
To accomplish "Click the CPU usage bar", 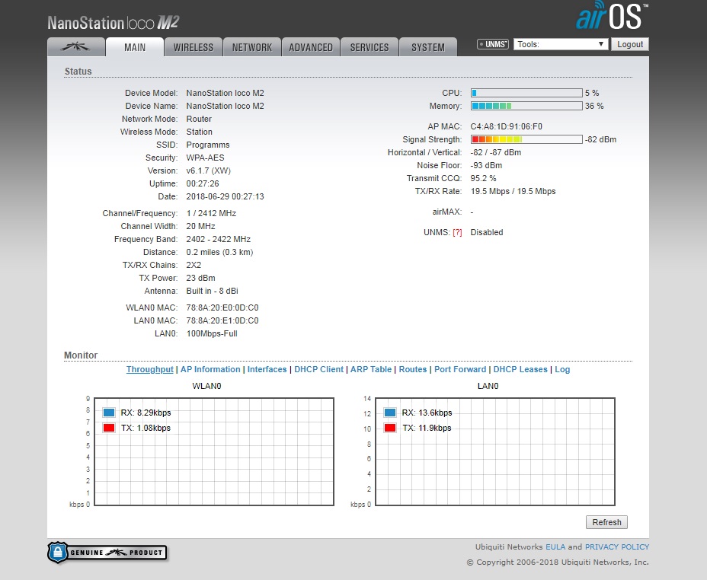I will coord(526,93).
